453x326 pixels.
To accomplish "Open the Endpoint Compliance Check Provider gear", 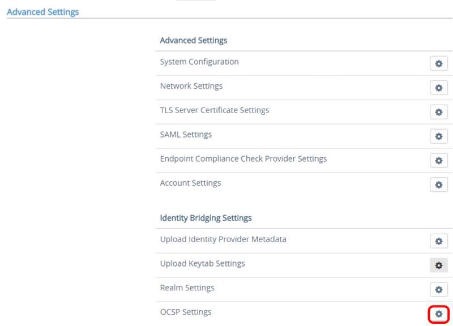I will pyautogui.click(x=439, y=159).
